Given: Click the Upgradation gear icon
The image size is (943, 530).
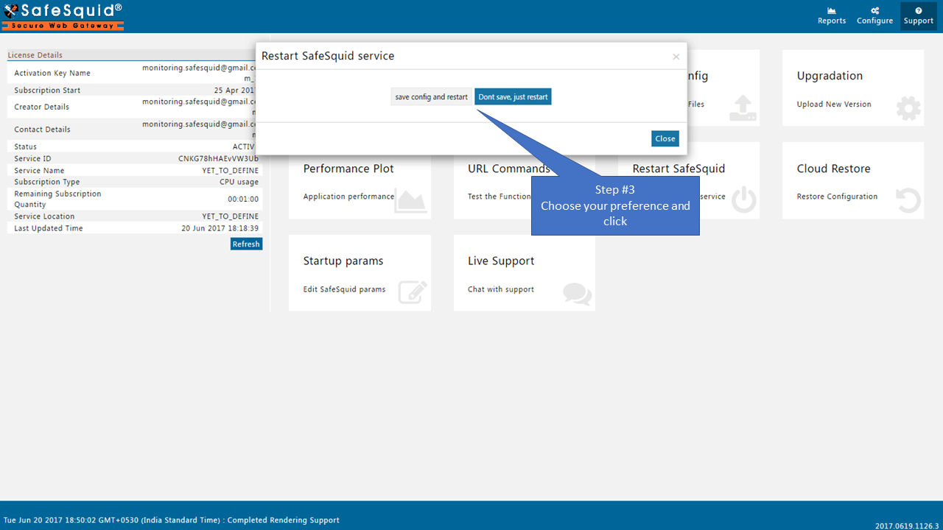Looking at the screenshot, I should (908, 108).
